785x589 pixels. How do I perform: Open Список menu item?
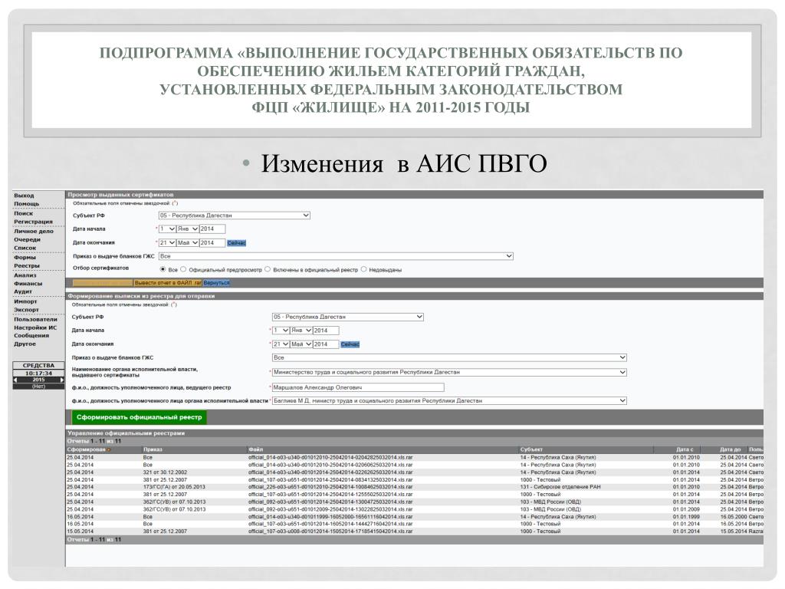click(x=25, y=248)
